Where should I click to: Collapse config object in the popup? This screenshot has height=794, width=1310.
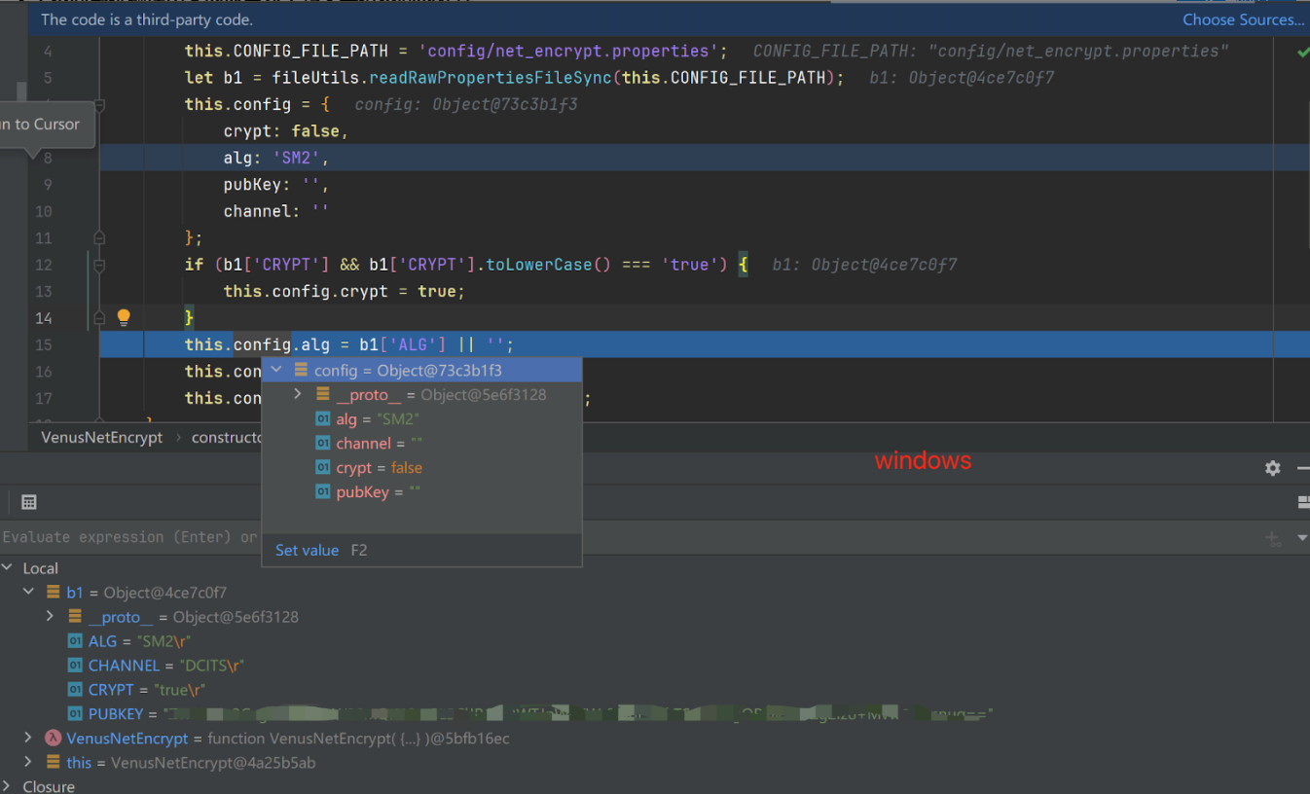click(x=276, y=371)
